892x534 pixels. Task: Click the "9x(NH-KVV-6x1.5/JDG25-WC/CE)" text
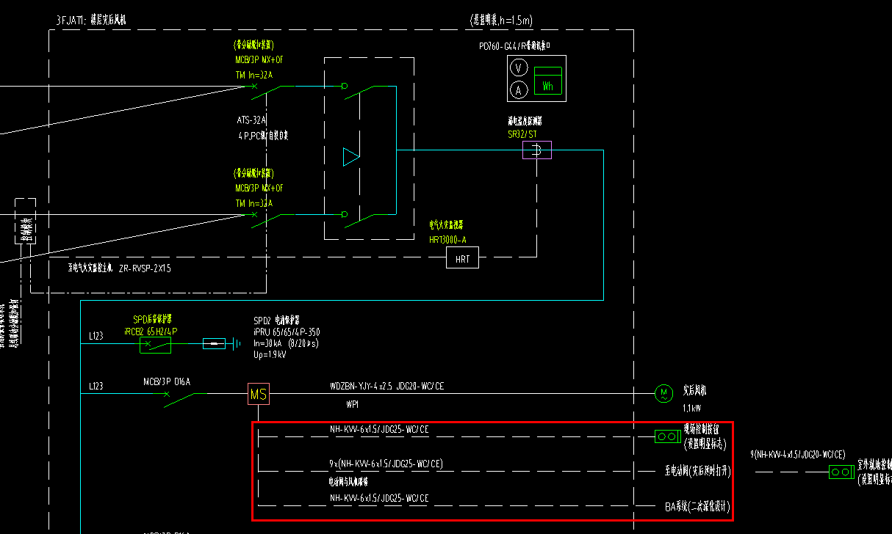(386, 464)
